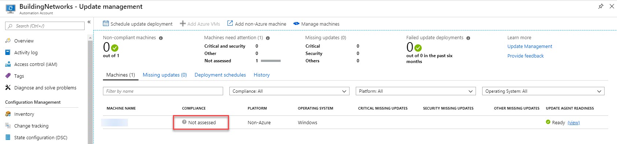Click the Inventory icon

pos(8,114)
